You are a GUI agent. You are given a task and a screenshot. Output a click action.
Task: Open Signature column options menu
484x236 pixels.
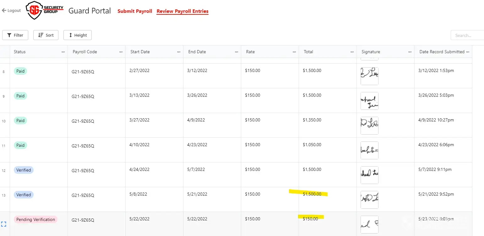pyautogui.click(x=410, y=52)
